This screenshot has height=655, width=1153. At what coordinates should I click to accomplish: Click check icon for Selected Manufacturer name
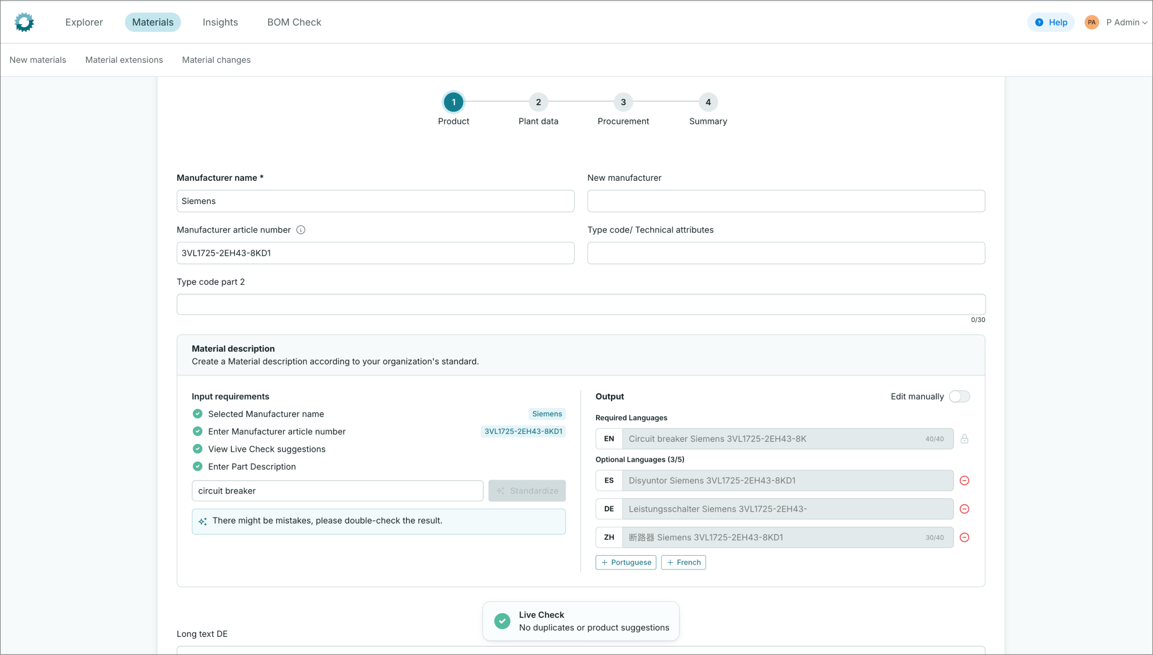coord(197,414)
